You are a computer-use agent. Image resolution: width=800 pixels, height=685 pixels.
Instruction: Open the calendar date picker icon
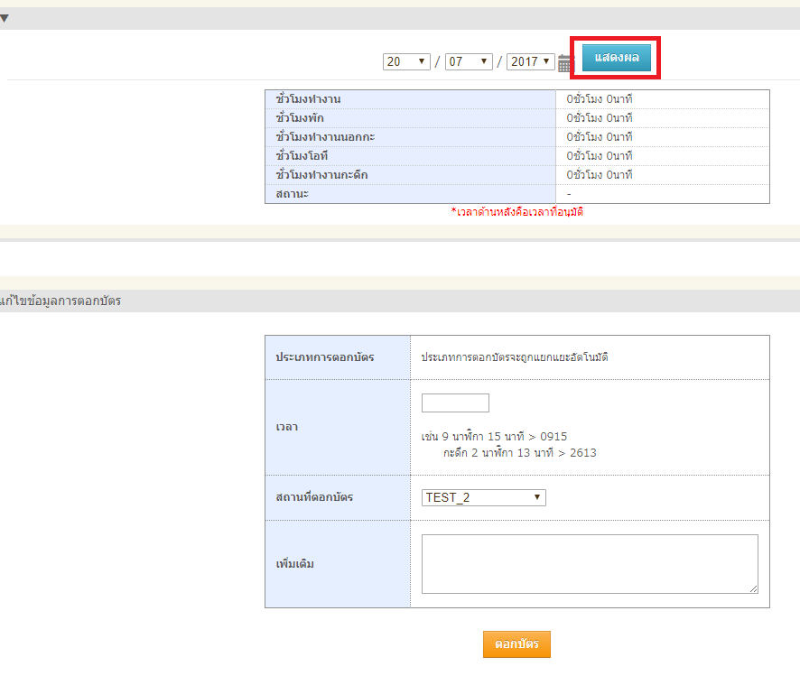coord(565,63)
